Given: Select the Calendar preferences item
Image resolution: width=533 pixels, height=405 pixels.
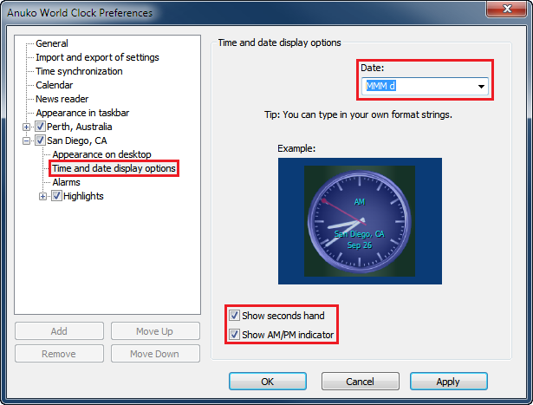Looking at the screenshot, I should click(55, 85).
